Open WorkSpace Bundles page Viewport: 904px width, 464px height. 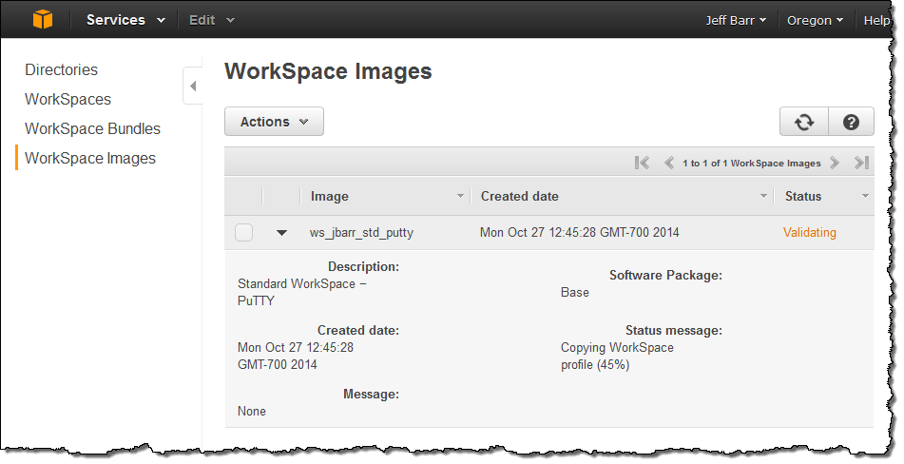click(92, 128)
